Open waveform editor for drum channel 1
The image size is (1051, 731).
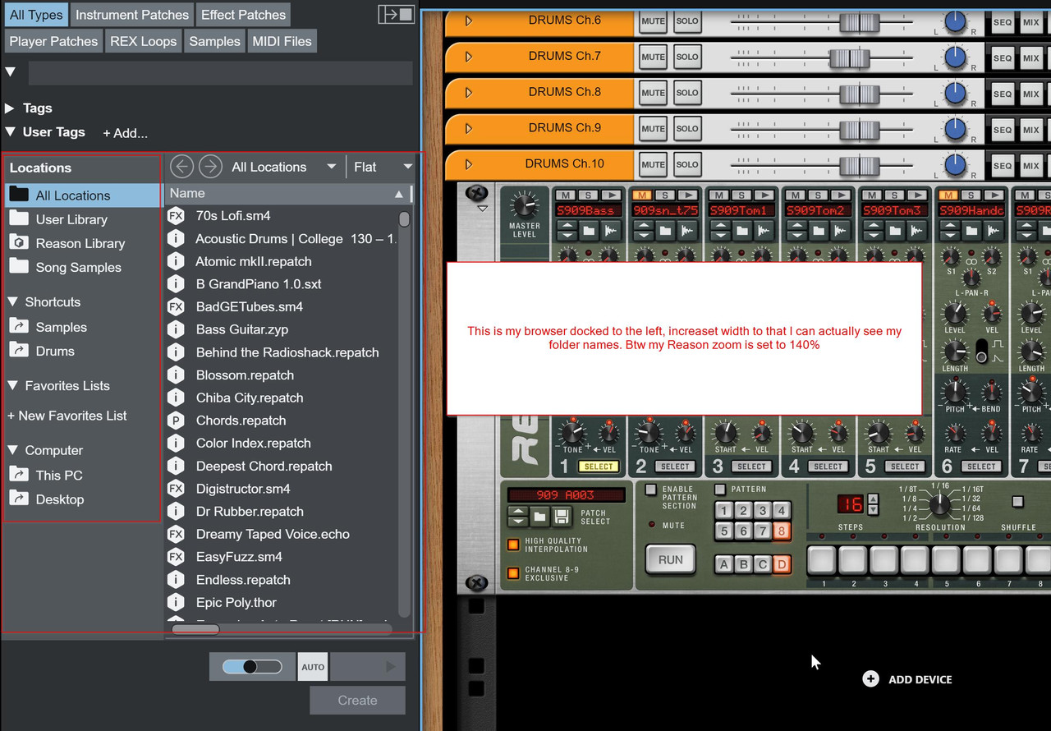[x=610, y=232]
